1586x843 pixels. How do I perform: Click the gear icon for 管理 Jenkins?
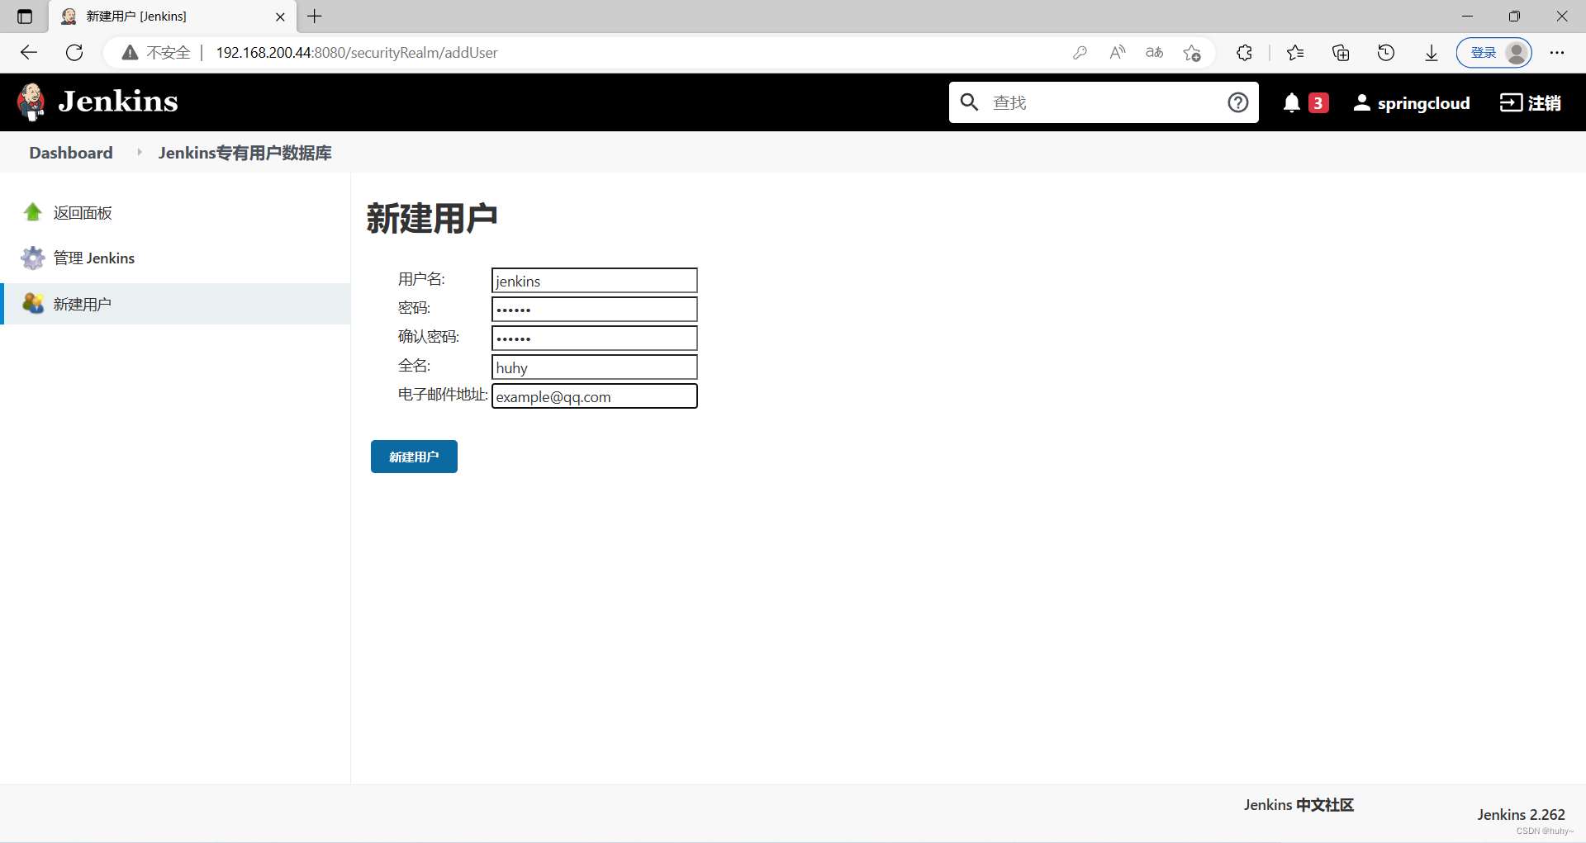(33, 258)
